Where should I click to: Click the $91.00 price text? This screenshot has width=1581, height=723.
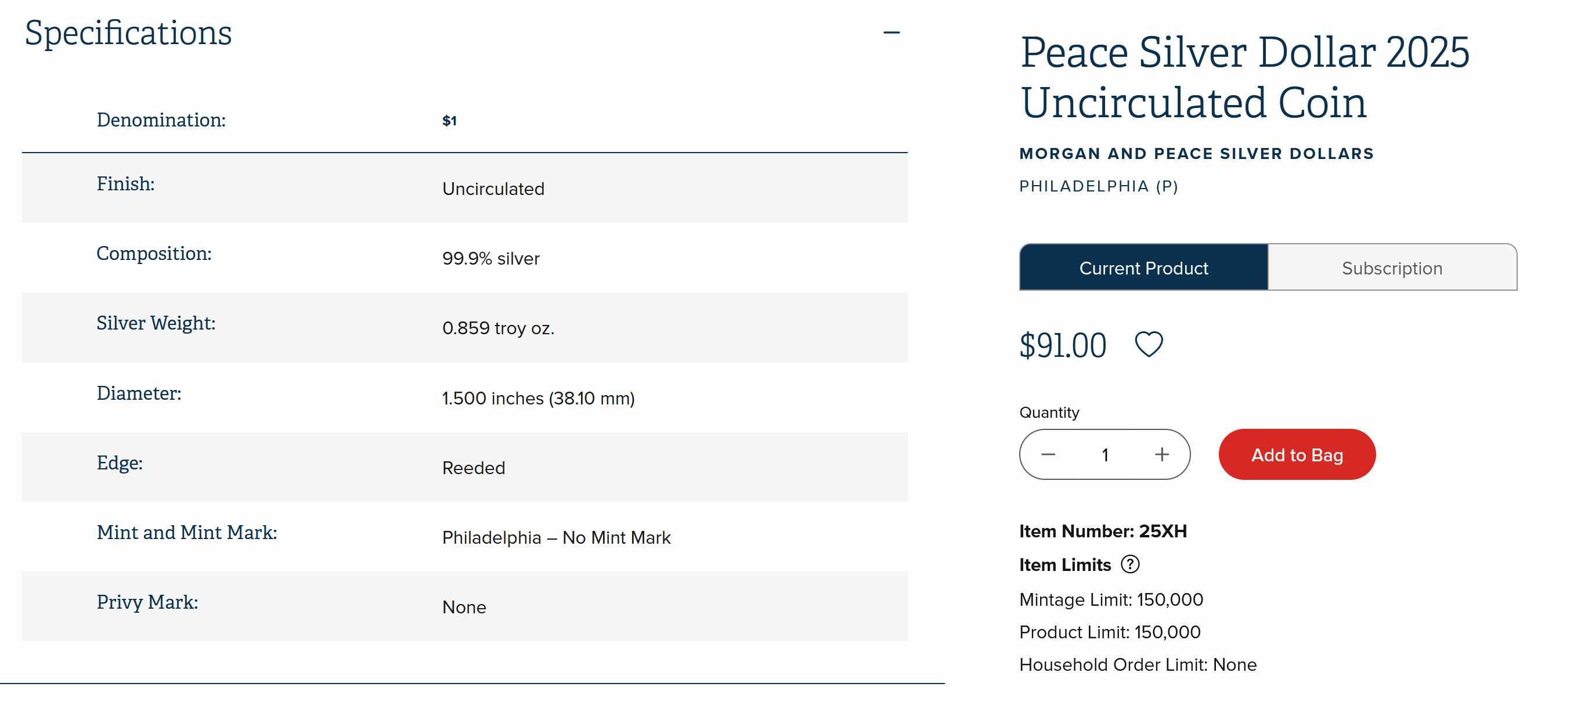pyautogui.click(x=1062, y=345)
